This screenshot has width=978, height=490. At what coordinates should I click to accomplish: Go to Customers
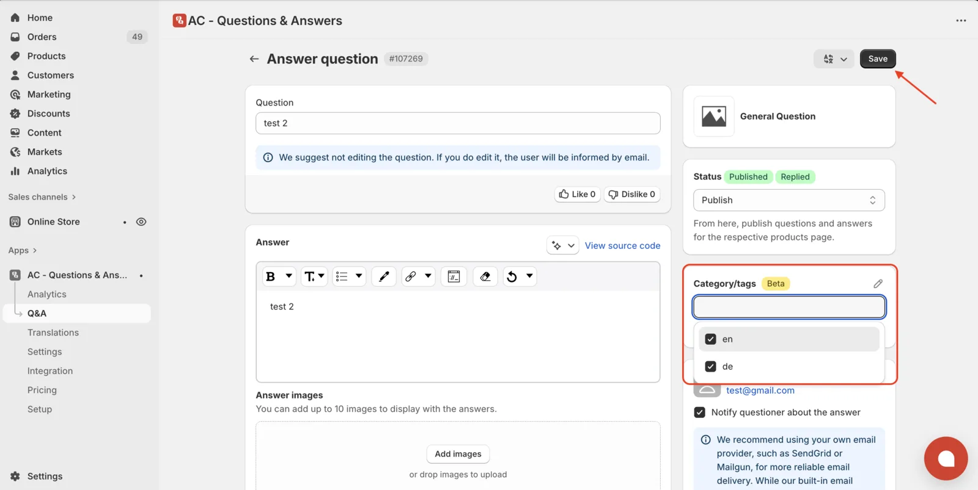(x=51, y=75)
